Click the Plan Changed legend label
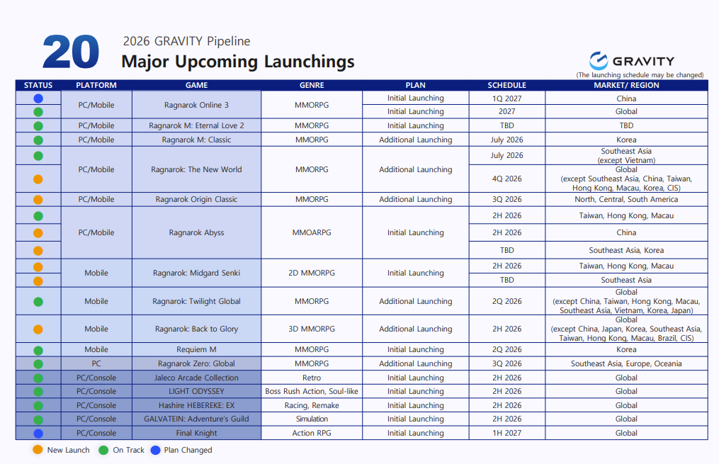719x464 pixels. 188,451
